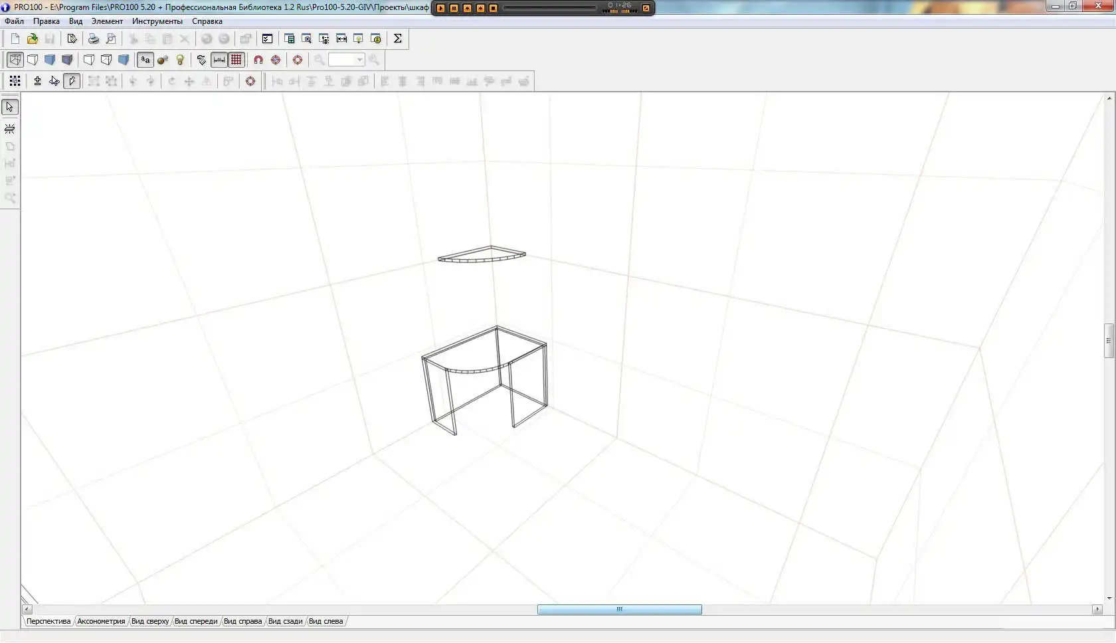Click the printer icon
Screen dimensions: 1116x643
click(x=94, y=39)
